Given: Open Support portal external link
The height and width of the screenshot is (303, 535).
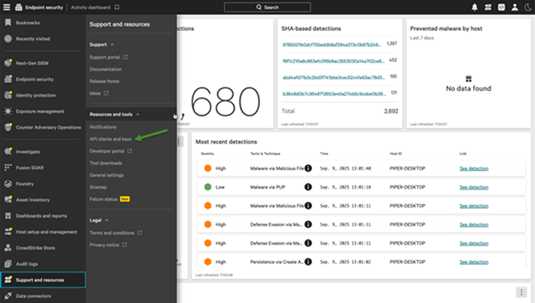Looking at the screenshot, I should click(x=109, y=58).
